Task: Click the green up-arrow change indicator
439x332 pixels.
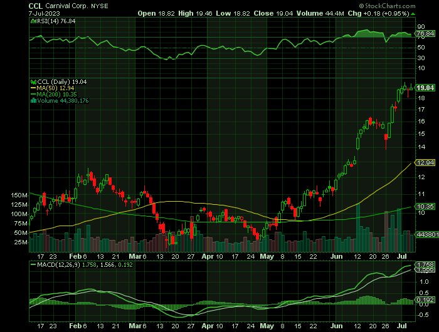Action: 413,14
